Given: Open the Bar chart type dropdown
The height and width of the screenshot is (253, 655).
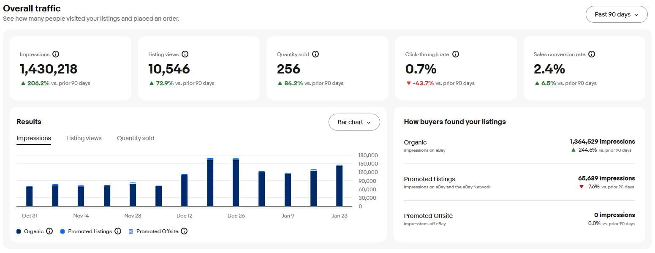Looking at the screenshot, I should [354, 122].
